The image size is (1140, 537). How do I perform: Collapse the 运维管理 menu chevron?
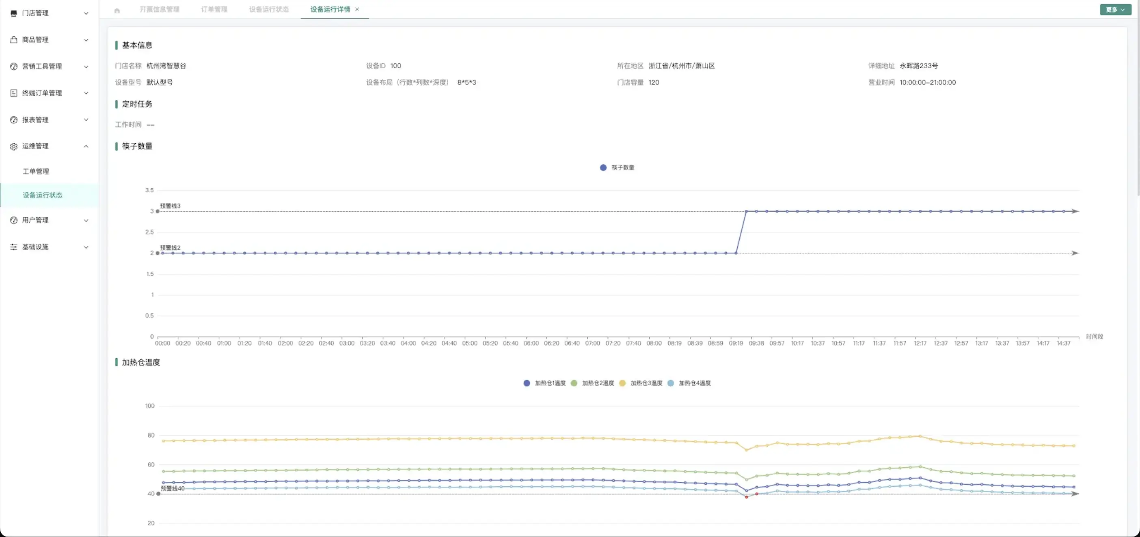(86, 146)
